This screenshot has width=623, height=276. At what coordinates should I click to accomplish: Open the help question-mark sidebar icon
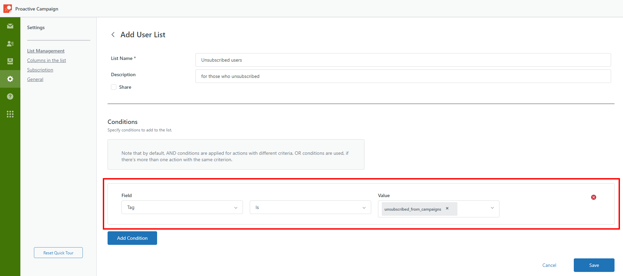pos(10,97)
